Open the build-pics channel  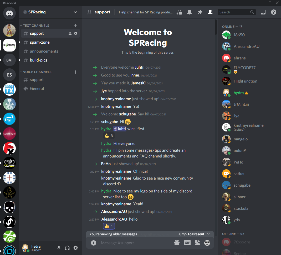(50, 60)
